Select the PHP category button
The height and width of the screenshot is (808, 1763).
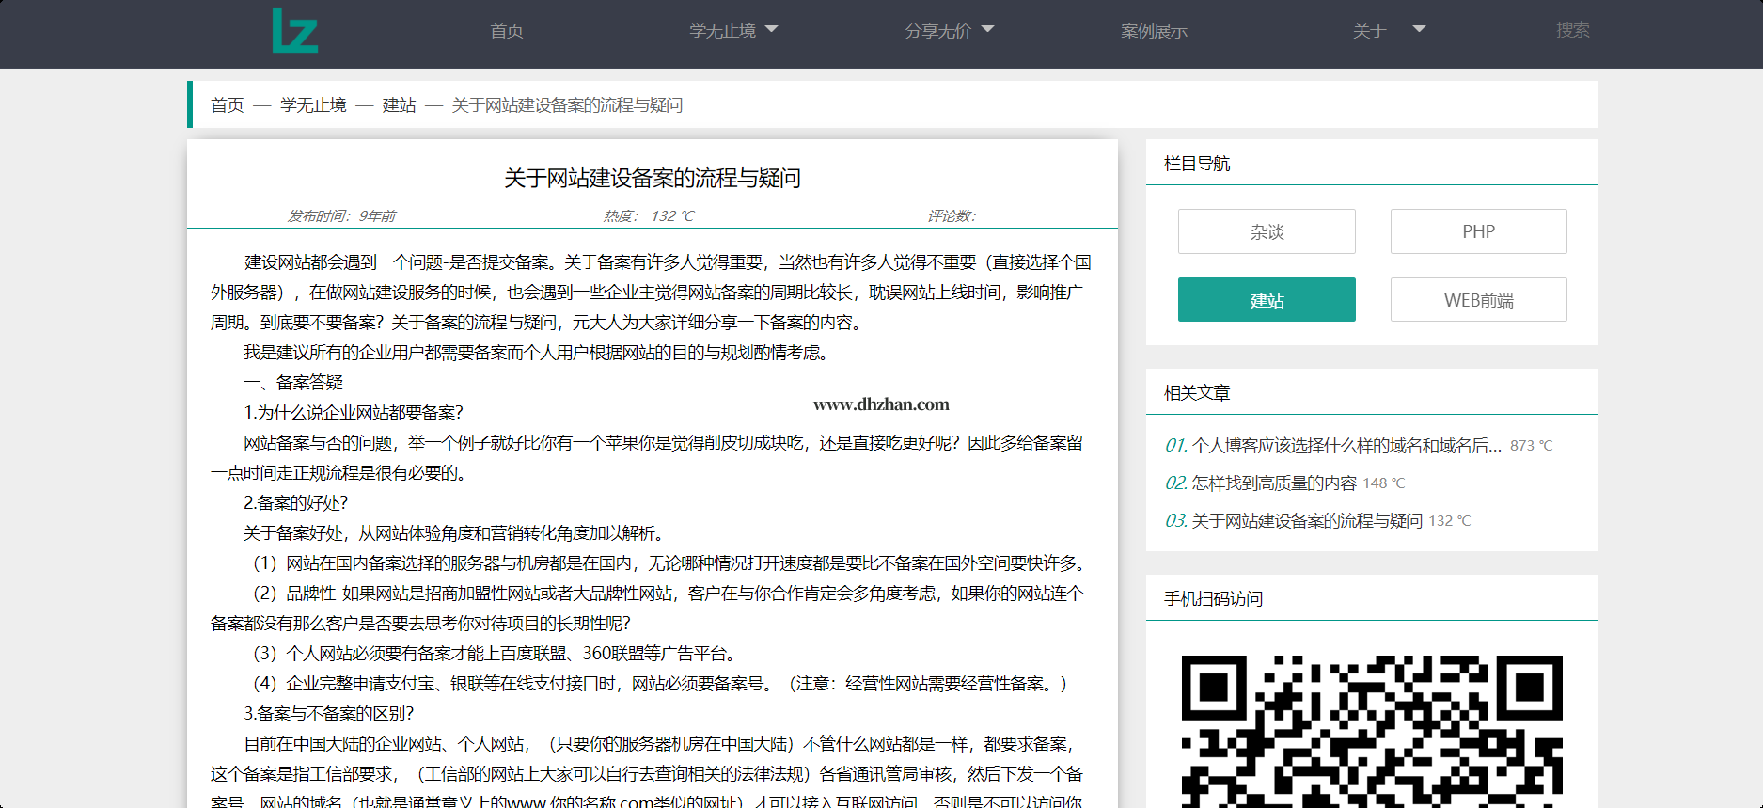(x=1478, y=231)
